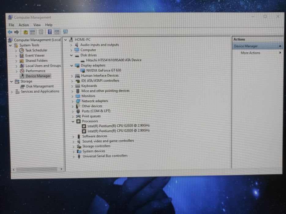Expand Services and Applications node
The height and width of the screenshot is (214, 286).
12,92
